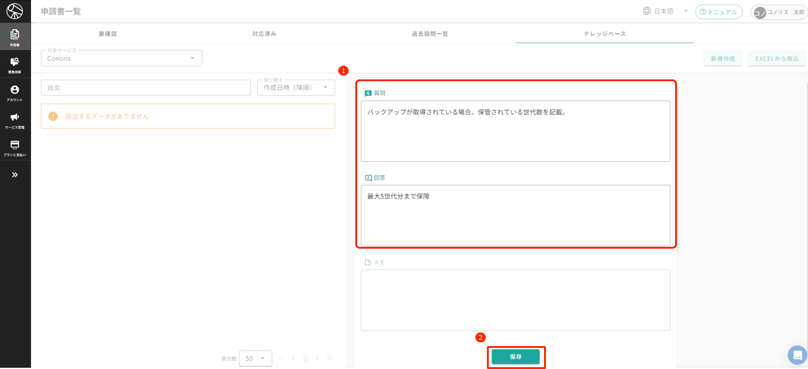Open the 並び替え sort dropdown
Viewport: 808px width, 369px height.
tap(296, 87)
